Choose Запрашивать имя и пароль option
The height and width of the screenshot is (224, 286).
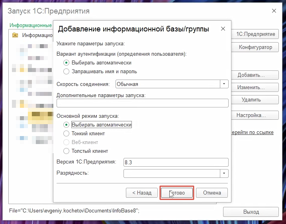[x=67, y=72]
